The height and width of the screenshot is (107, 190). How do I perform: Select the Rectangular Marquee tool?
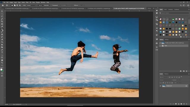(x=2, y=14)
